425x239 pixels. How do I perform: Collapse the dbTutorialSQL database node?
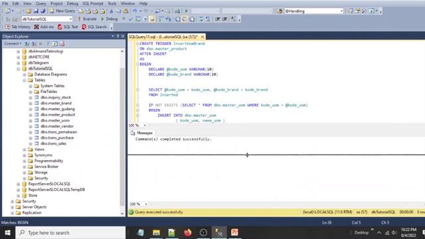pyautogui.click(x=19, y=69)
